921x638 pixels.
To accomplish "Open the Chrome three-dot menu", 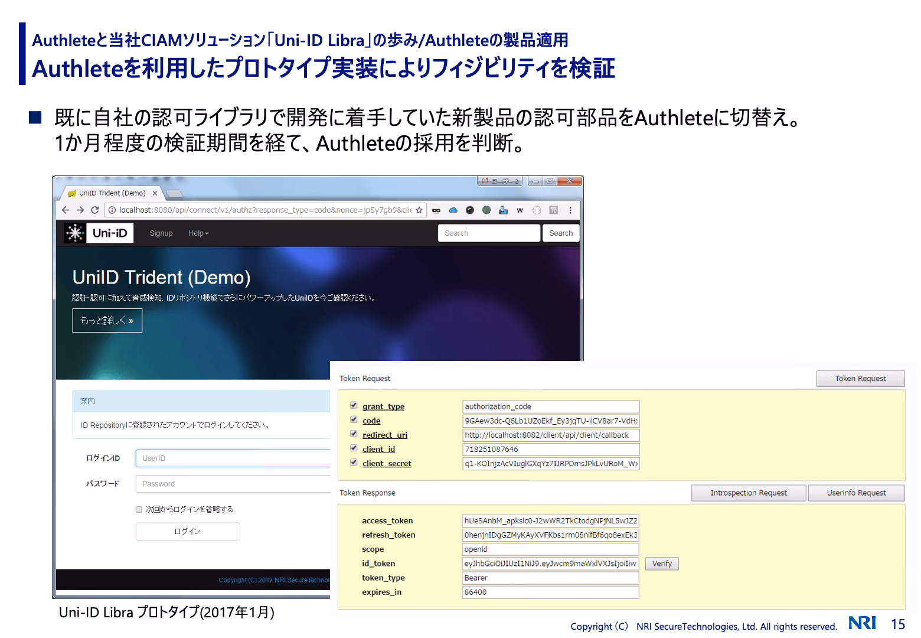I will (x=570, y=210).
